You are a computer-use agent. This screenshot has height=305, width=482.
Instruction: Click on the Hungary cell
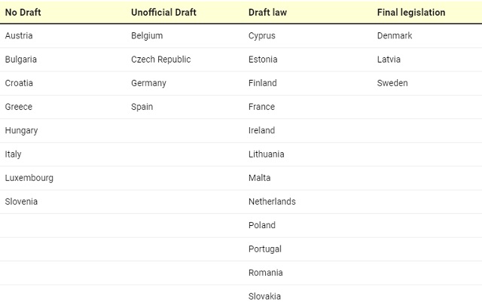pyautogui.click(x=21, y=131)
